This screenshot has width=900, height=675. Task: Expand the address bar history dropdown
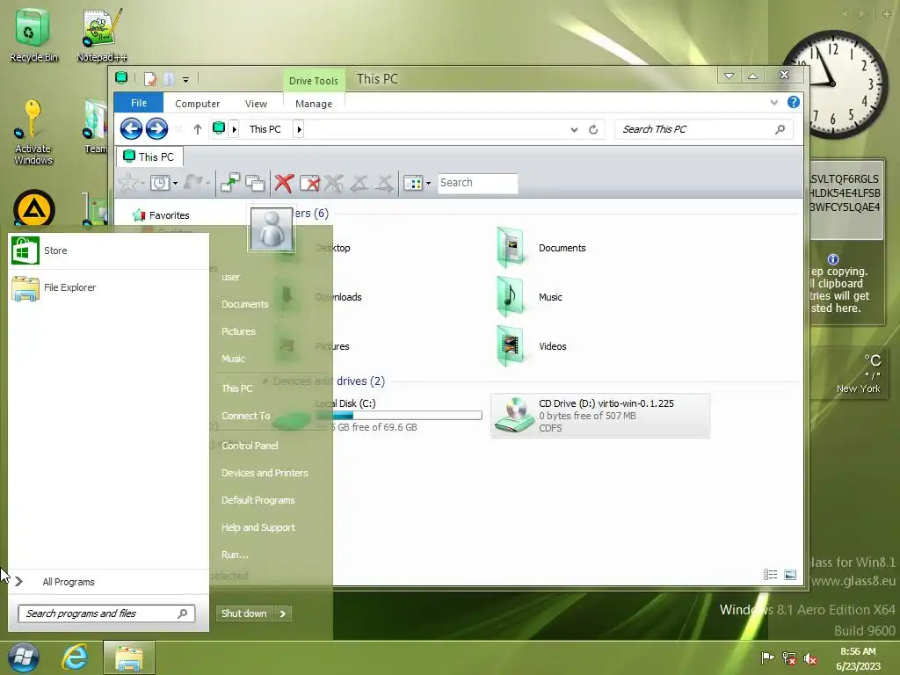(574, 130)
